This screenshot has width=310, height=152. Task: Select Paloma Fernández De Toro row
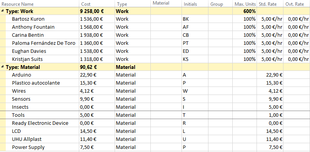coord(155,43)
